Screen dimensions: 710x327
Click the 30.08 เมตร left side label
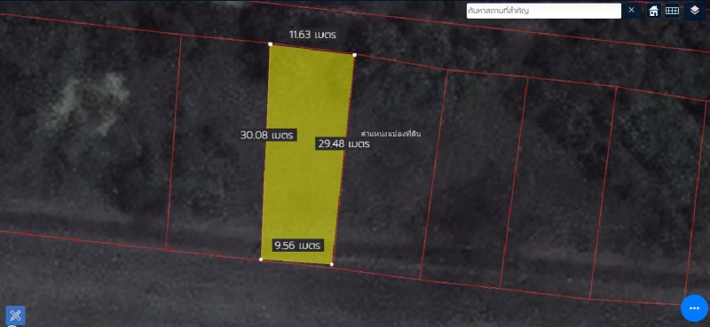click(267, 135)
